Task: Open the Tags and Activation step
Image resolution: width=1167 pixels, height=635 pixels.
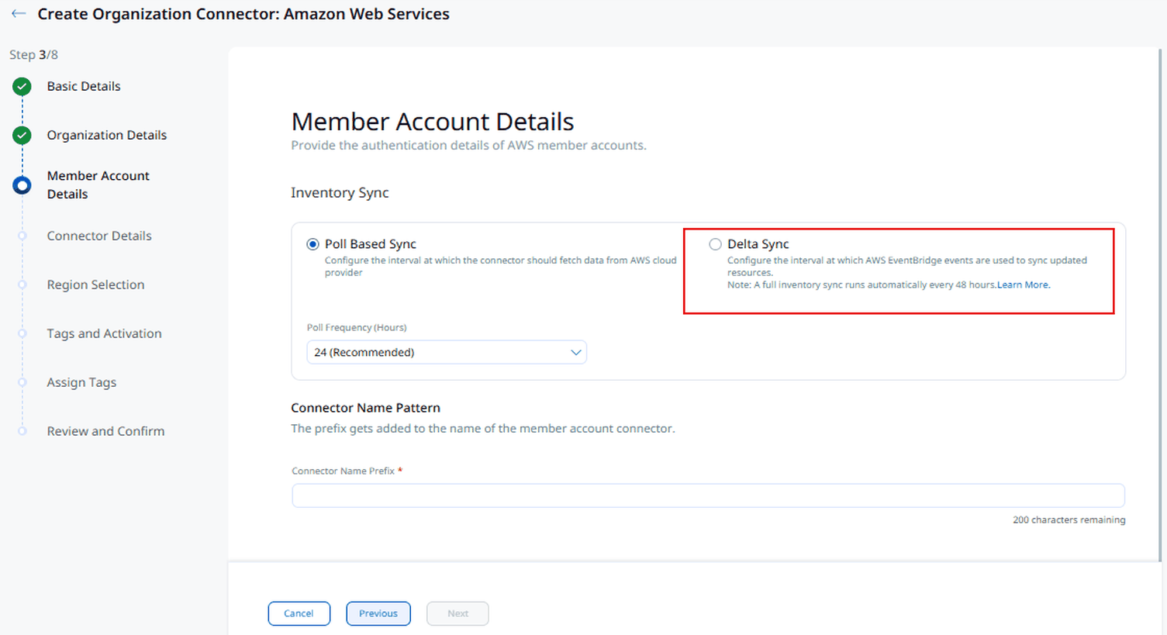Action: pyautogui.click(x=104, y=333)
